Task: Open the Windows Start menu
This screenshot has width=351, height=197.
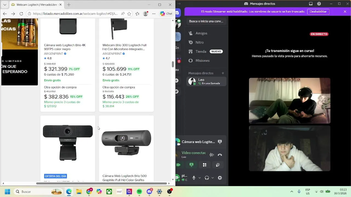Action: [x=7, y=192]
